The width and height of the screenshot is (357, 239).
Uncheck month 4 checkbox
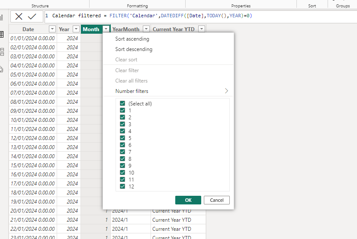[122, 131]
